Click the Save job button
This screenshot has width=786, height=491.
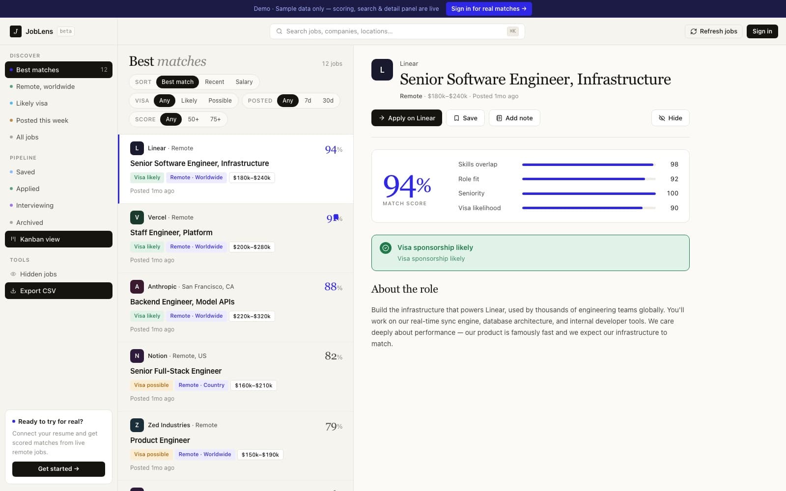point(465,118)
